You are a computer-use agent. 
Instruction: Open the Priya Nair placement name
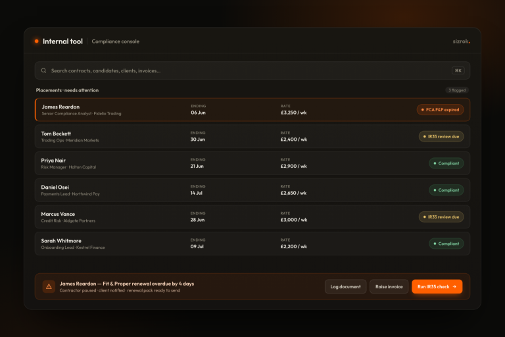(x=53, y=161)
